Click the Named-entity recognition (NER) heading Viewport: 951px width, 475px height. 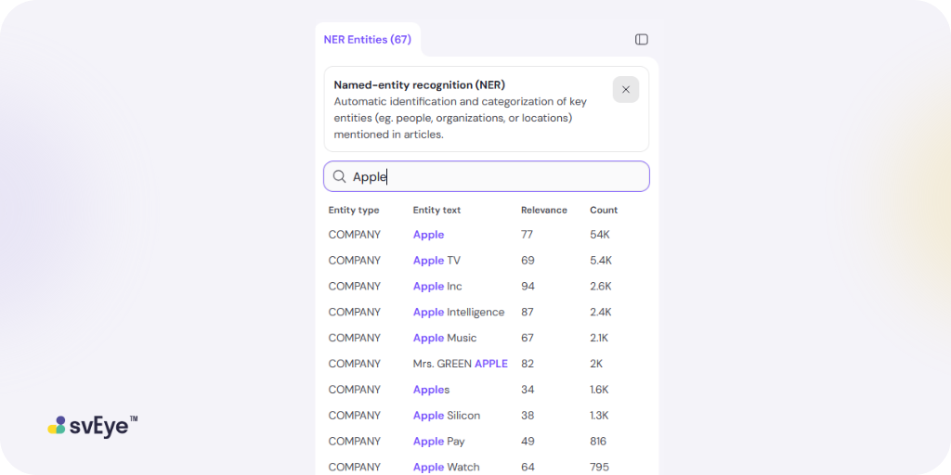click(x=419, y=84)
